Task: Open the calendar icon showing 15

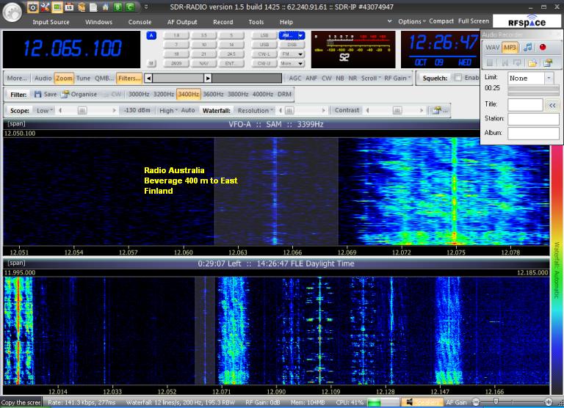Action: coord(70,7)
